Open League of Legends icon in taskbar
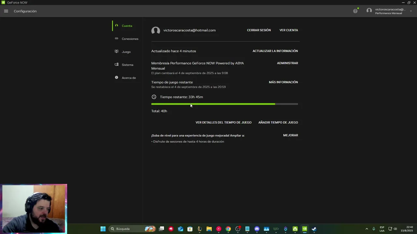 (199, 229)
